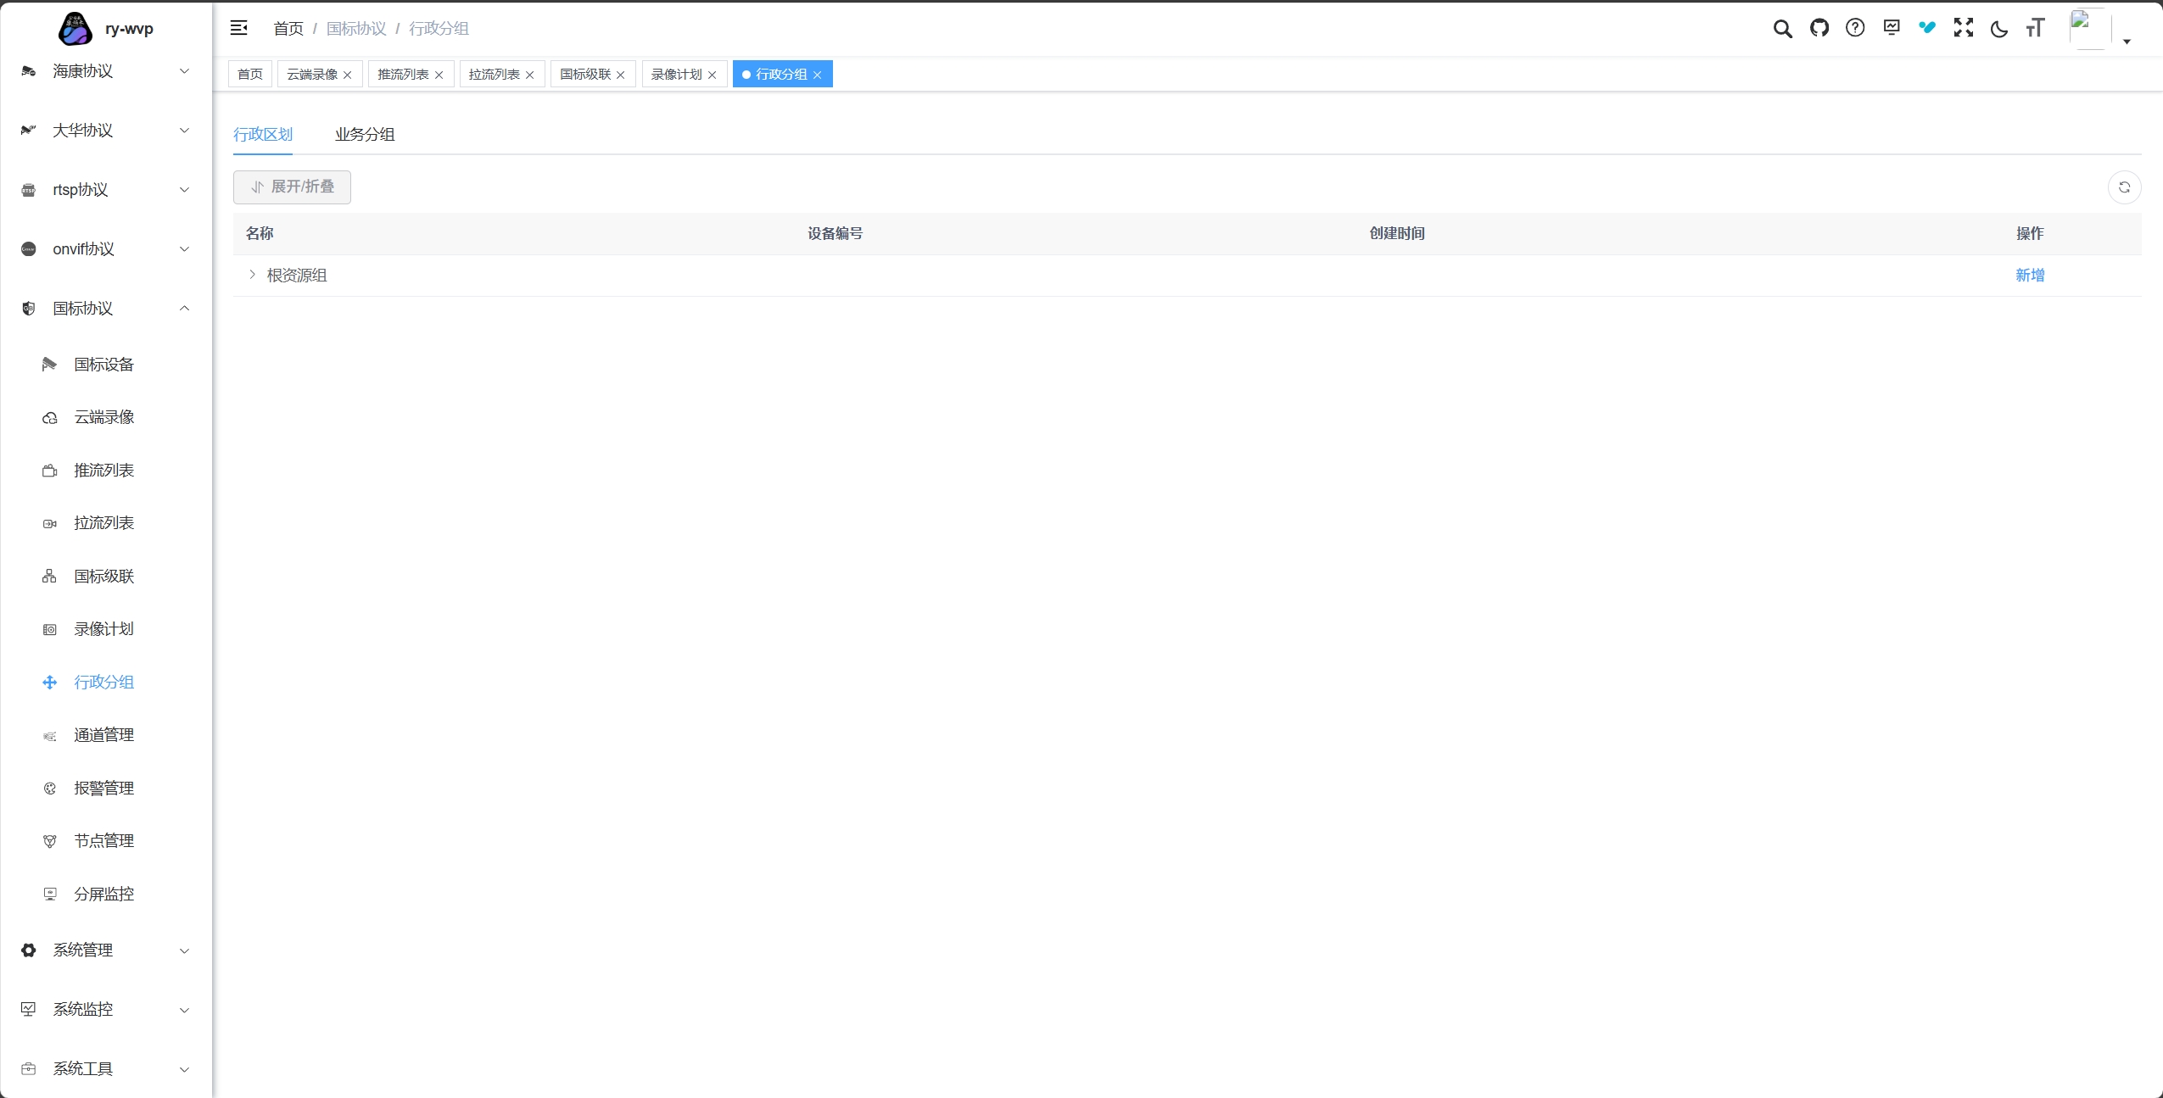Click the ry-wvp logo
2163x1098 pixels.
(75, 29)
